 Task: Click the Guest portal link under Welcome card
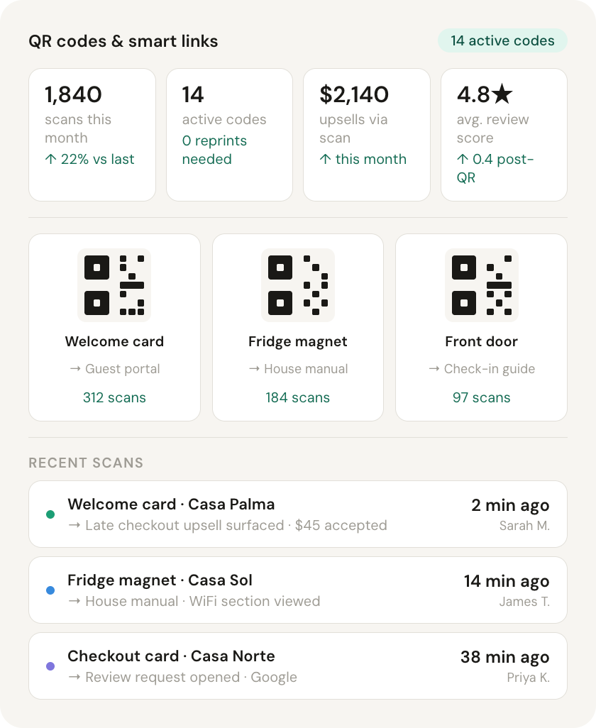coord(114,369)
